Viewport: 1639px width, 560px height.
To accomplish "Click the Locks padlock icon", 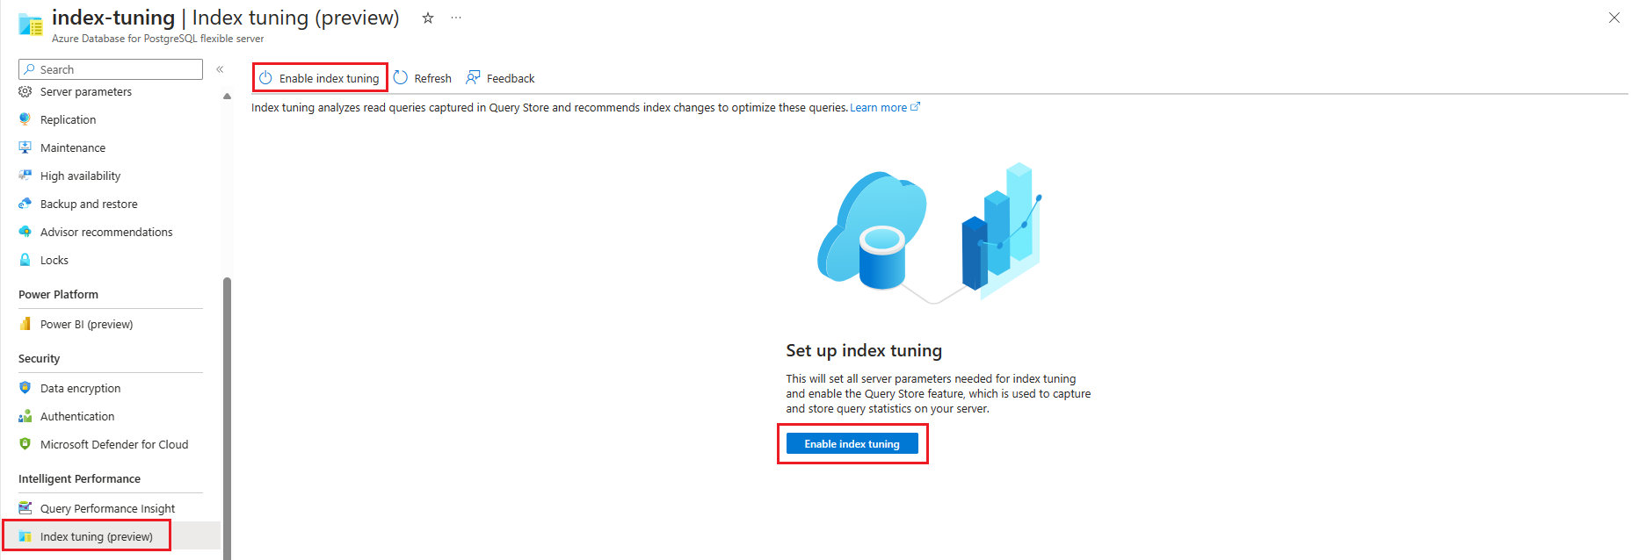I will coord(25,260).
